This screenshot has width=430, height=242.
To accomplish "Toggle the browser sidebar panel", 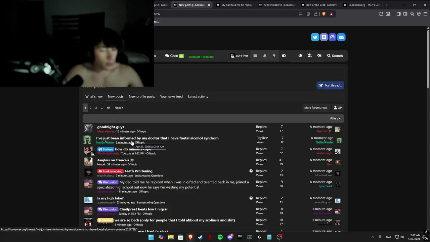I will tap(398, 14).
